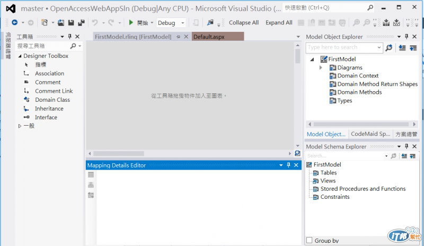Select Domain Context in Model Object Explorer

tap(358, 76)
